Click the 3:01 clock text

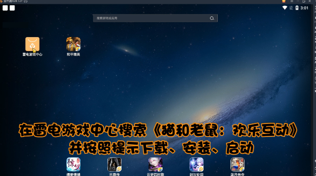(304, 8)
